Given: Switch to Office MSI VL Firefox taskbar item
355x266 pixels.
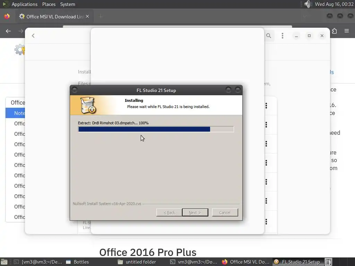Looking at the screenshot, I should coord(246,262).
